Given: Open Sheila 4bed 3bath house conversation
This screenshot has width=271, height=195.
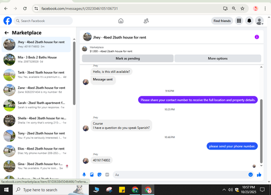Looking at the screenshot, I should (x=36, y=120).
